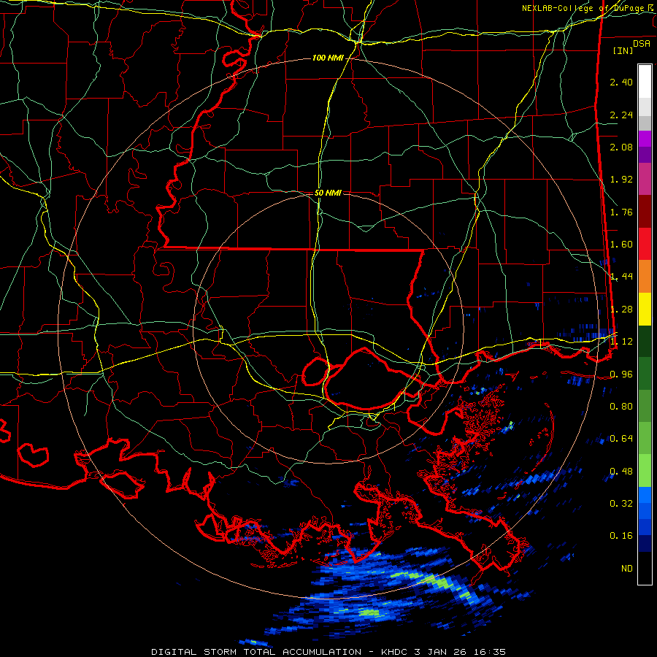Click the DSA product label
The width and height of the screenshot is (657, 657).
(x=642, y=43)
